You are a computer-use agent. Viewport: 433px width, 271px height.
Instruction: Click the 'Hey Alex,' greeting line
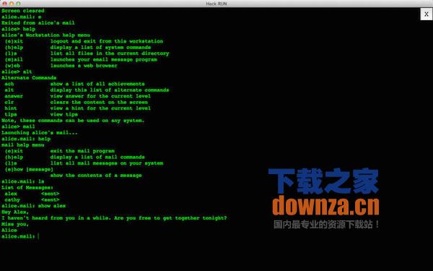pos(15,212)
